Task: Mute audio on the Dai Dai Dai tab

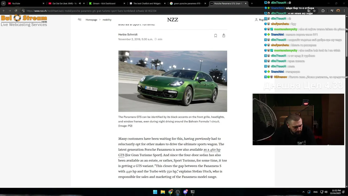Action: click(x=80, y=4)
